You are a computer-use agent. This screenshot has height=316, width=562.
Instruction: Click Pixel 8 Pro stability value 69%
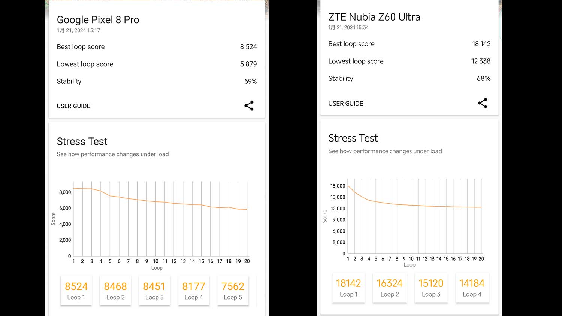(x=250, y=81)
